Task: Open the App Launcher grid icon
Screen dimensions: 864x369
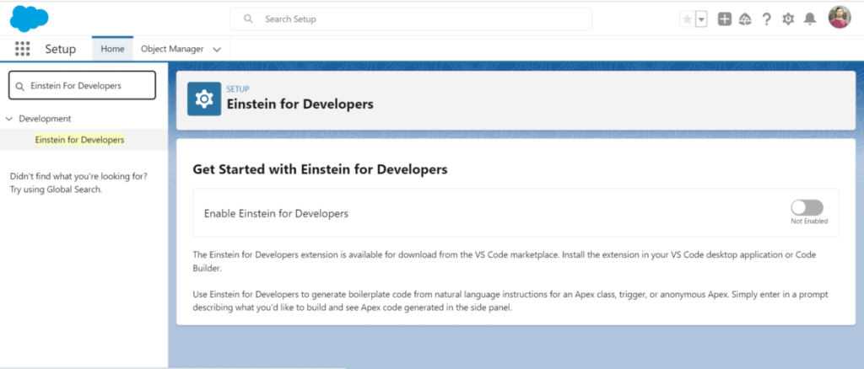Action: click(22, 49)
